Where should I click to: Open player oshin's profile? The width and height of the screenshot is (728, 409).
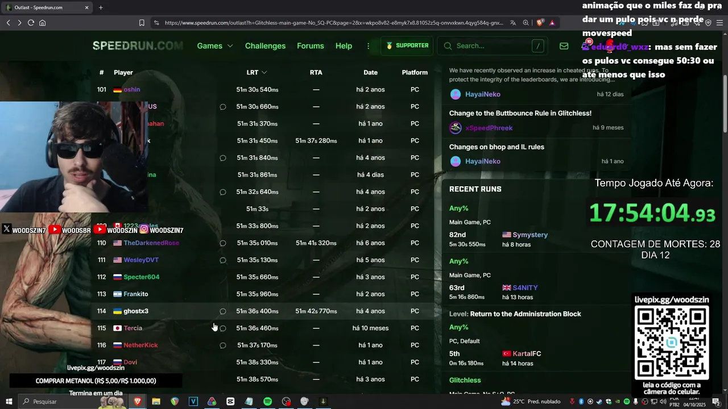coord(131,89)
